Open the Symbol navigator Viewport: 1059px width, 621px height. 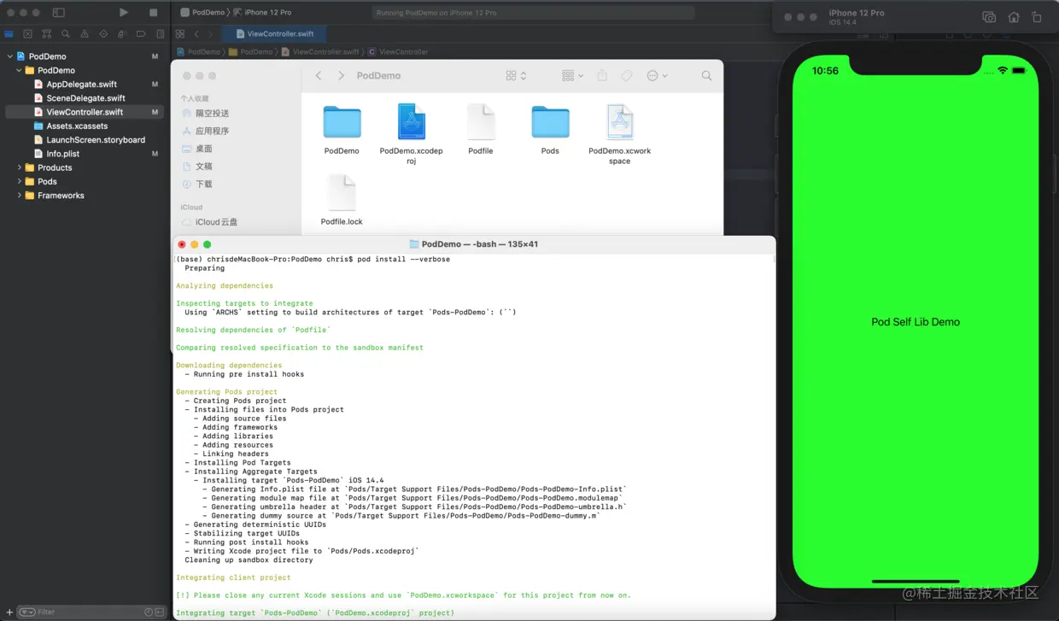coord(47,34)
